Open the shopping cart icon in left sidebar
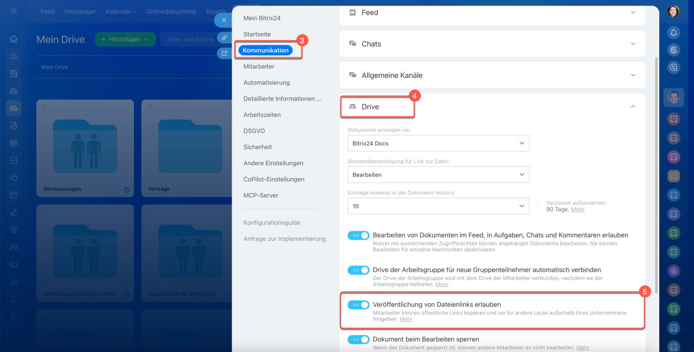Viewport: 694px width, 352px height. click(14, 299)
